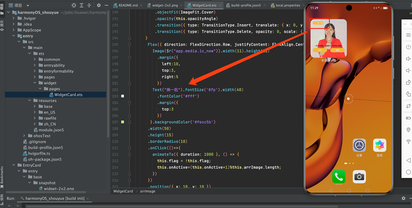This screenshot has width=412, height=208.
Task: Expand the .hvigor folder
Action: click(14, 18)
